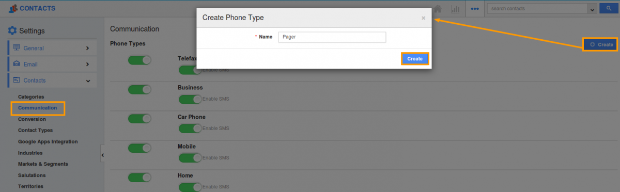Click the Contacts card icon in the sidebar
The image size is (620, 192).
click(x=17, y=80)
